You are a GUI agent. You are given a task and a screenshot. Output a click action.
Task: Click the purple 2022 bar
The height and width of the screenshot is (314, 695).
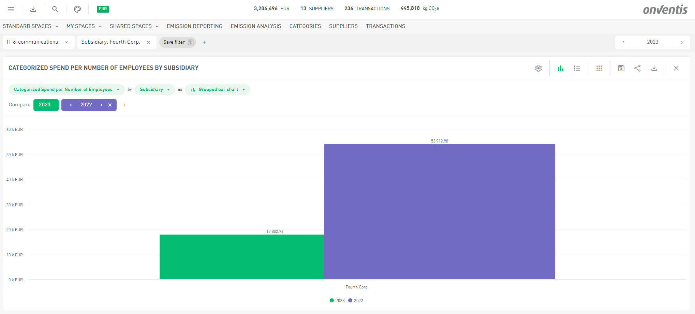tap(439, 211)
